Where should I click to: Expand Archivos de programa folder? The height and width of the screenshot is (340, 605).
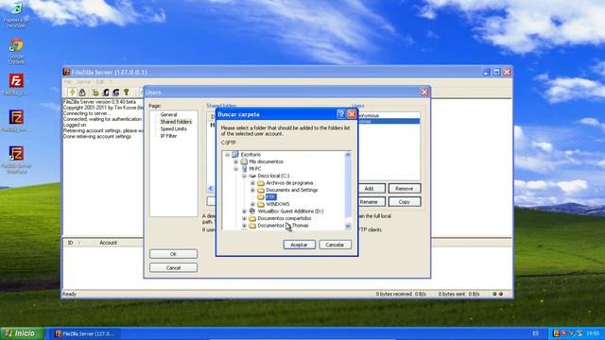[252, 183]
